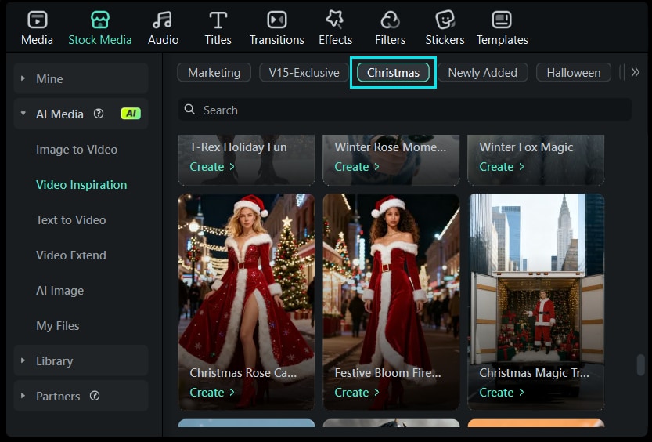
Task: Open AI Image
Action: pyautogui.click(x=59, y=291)
